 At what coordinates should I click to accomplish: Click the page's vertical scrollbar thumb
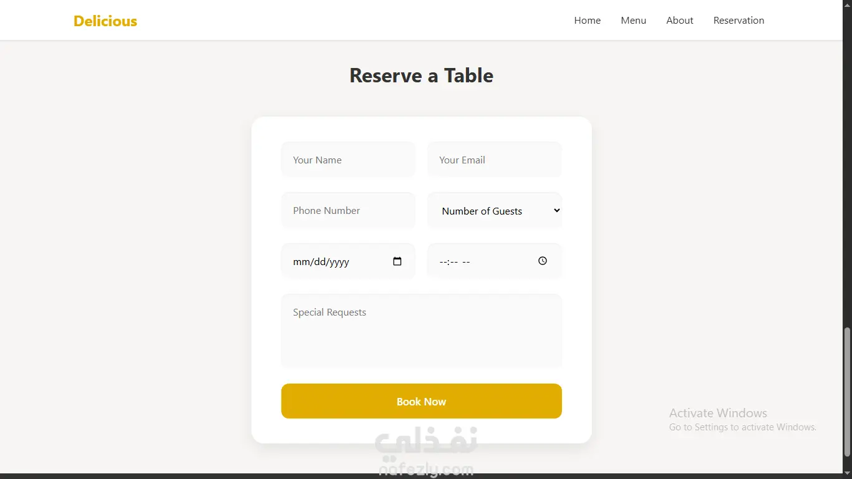point(847,392)
